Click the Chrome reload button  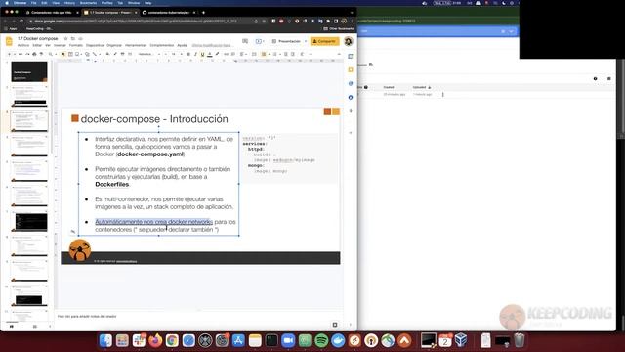click(21, 22)
